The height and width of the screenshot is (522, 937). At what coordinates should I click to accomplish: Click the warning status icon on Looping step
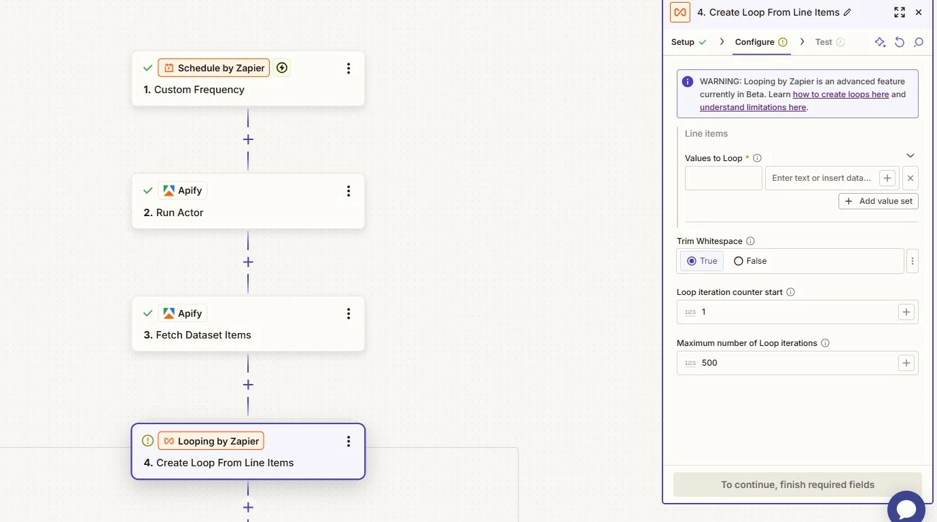point(147,441)
